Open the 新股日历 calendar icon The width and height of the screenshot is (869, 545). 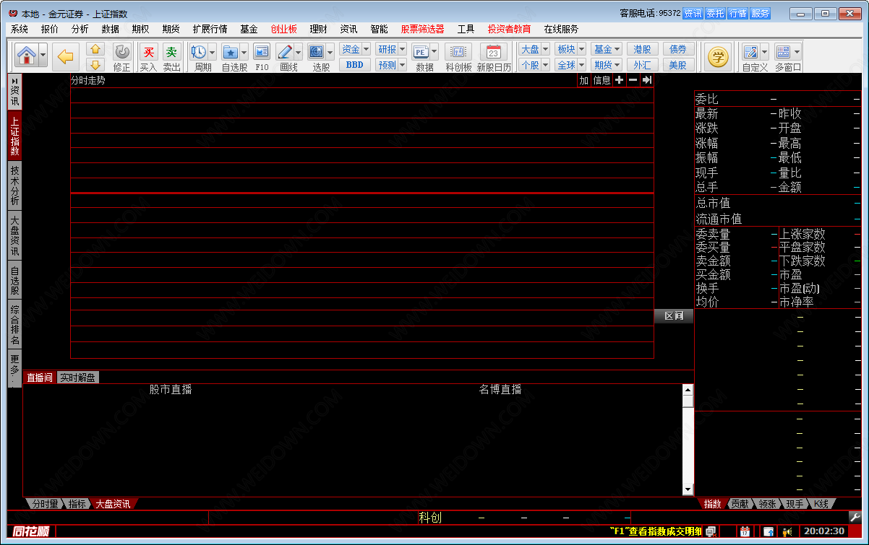tap(494, 52)
